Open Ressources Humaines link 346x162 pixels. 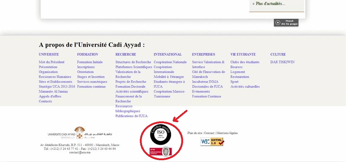coord(55,77)
